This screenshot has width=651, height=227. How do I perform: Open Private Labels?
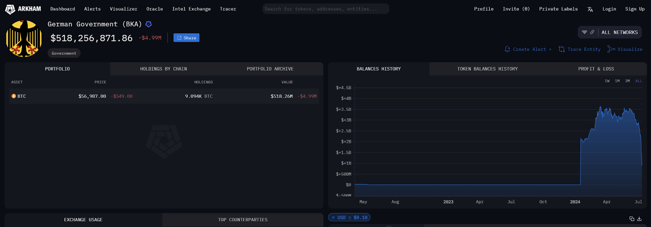558,9
